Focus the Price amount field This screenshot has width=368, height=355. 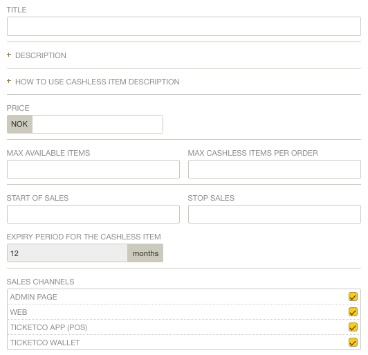click(x=98, y=124)
